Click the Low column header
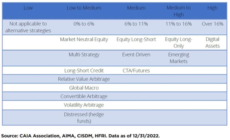The image size is (230, 140). [x=28, y=8]
